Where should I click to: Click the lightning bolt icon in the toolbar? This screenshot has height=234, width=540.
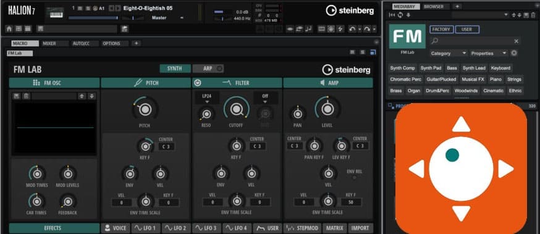[340, 29]
